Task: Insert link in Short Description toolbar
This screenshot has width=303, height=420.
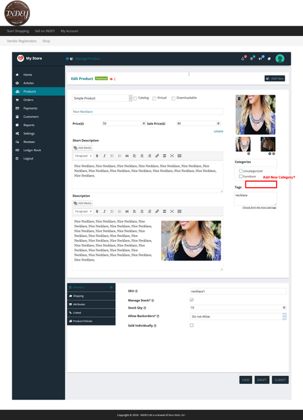Action: coord(157,156)
